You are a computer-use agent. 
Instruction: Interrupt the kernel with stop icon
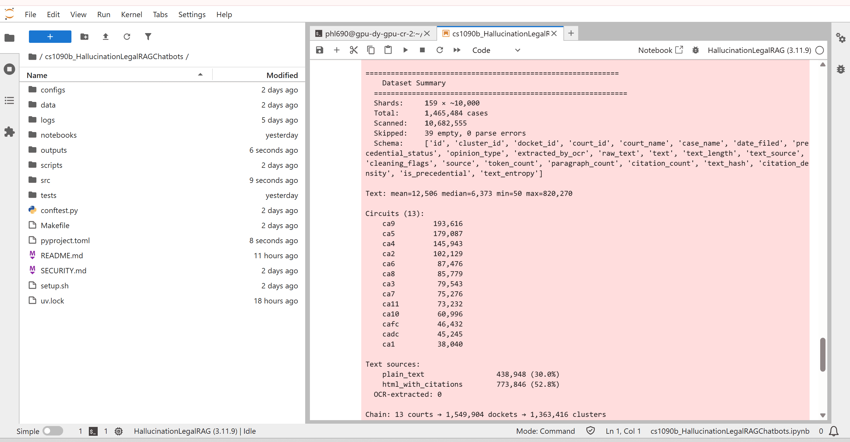(x=422, y=50)
